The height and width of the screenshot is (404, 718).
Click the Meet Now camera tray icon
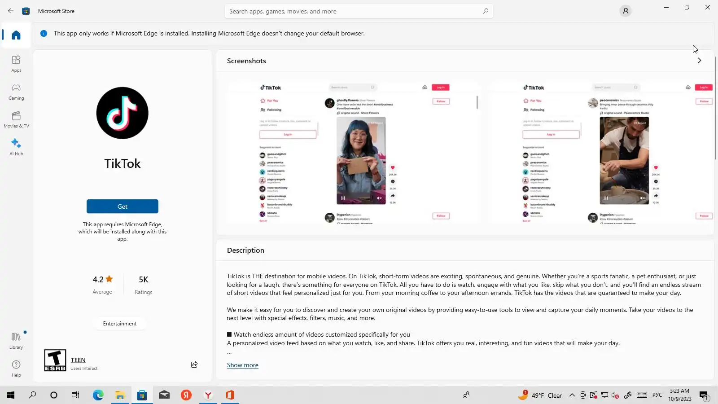[x=583, y=395]
